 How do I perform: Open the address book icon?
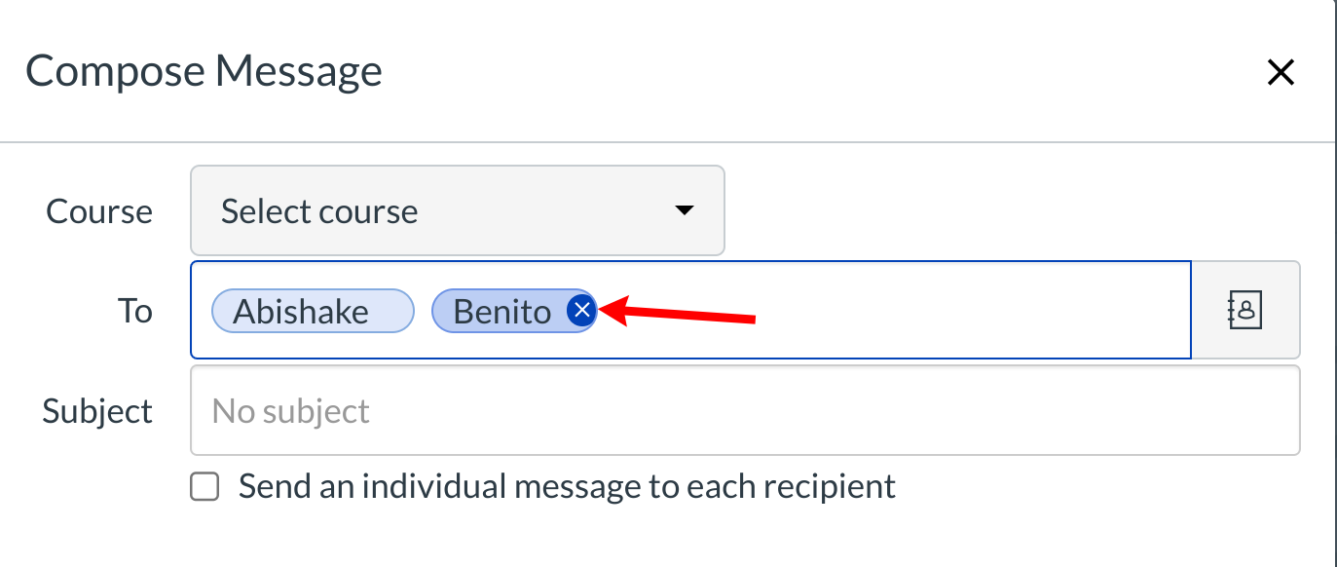coord(1245,310)
